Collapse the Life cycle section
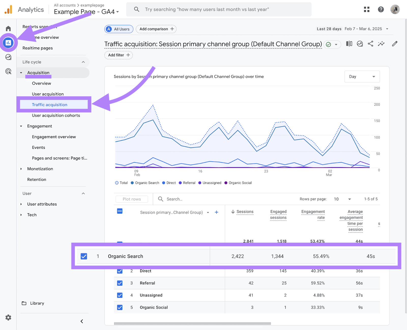The image size is (407, 330). coord(83,62)
